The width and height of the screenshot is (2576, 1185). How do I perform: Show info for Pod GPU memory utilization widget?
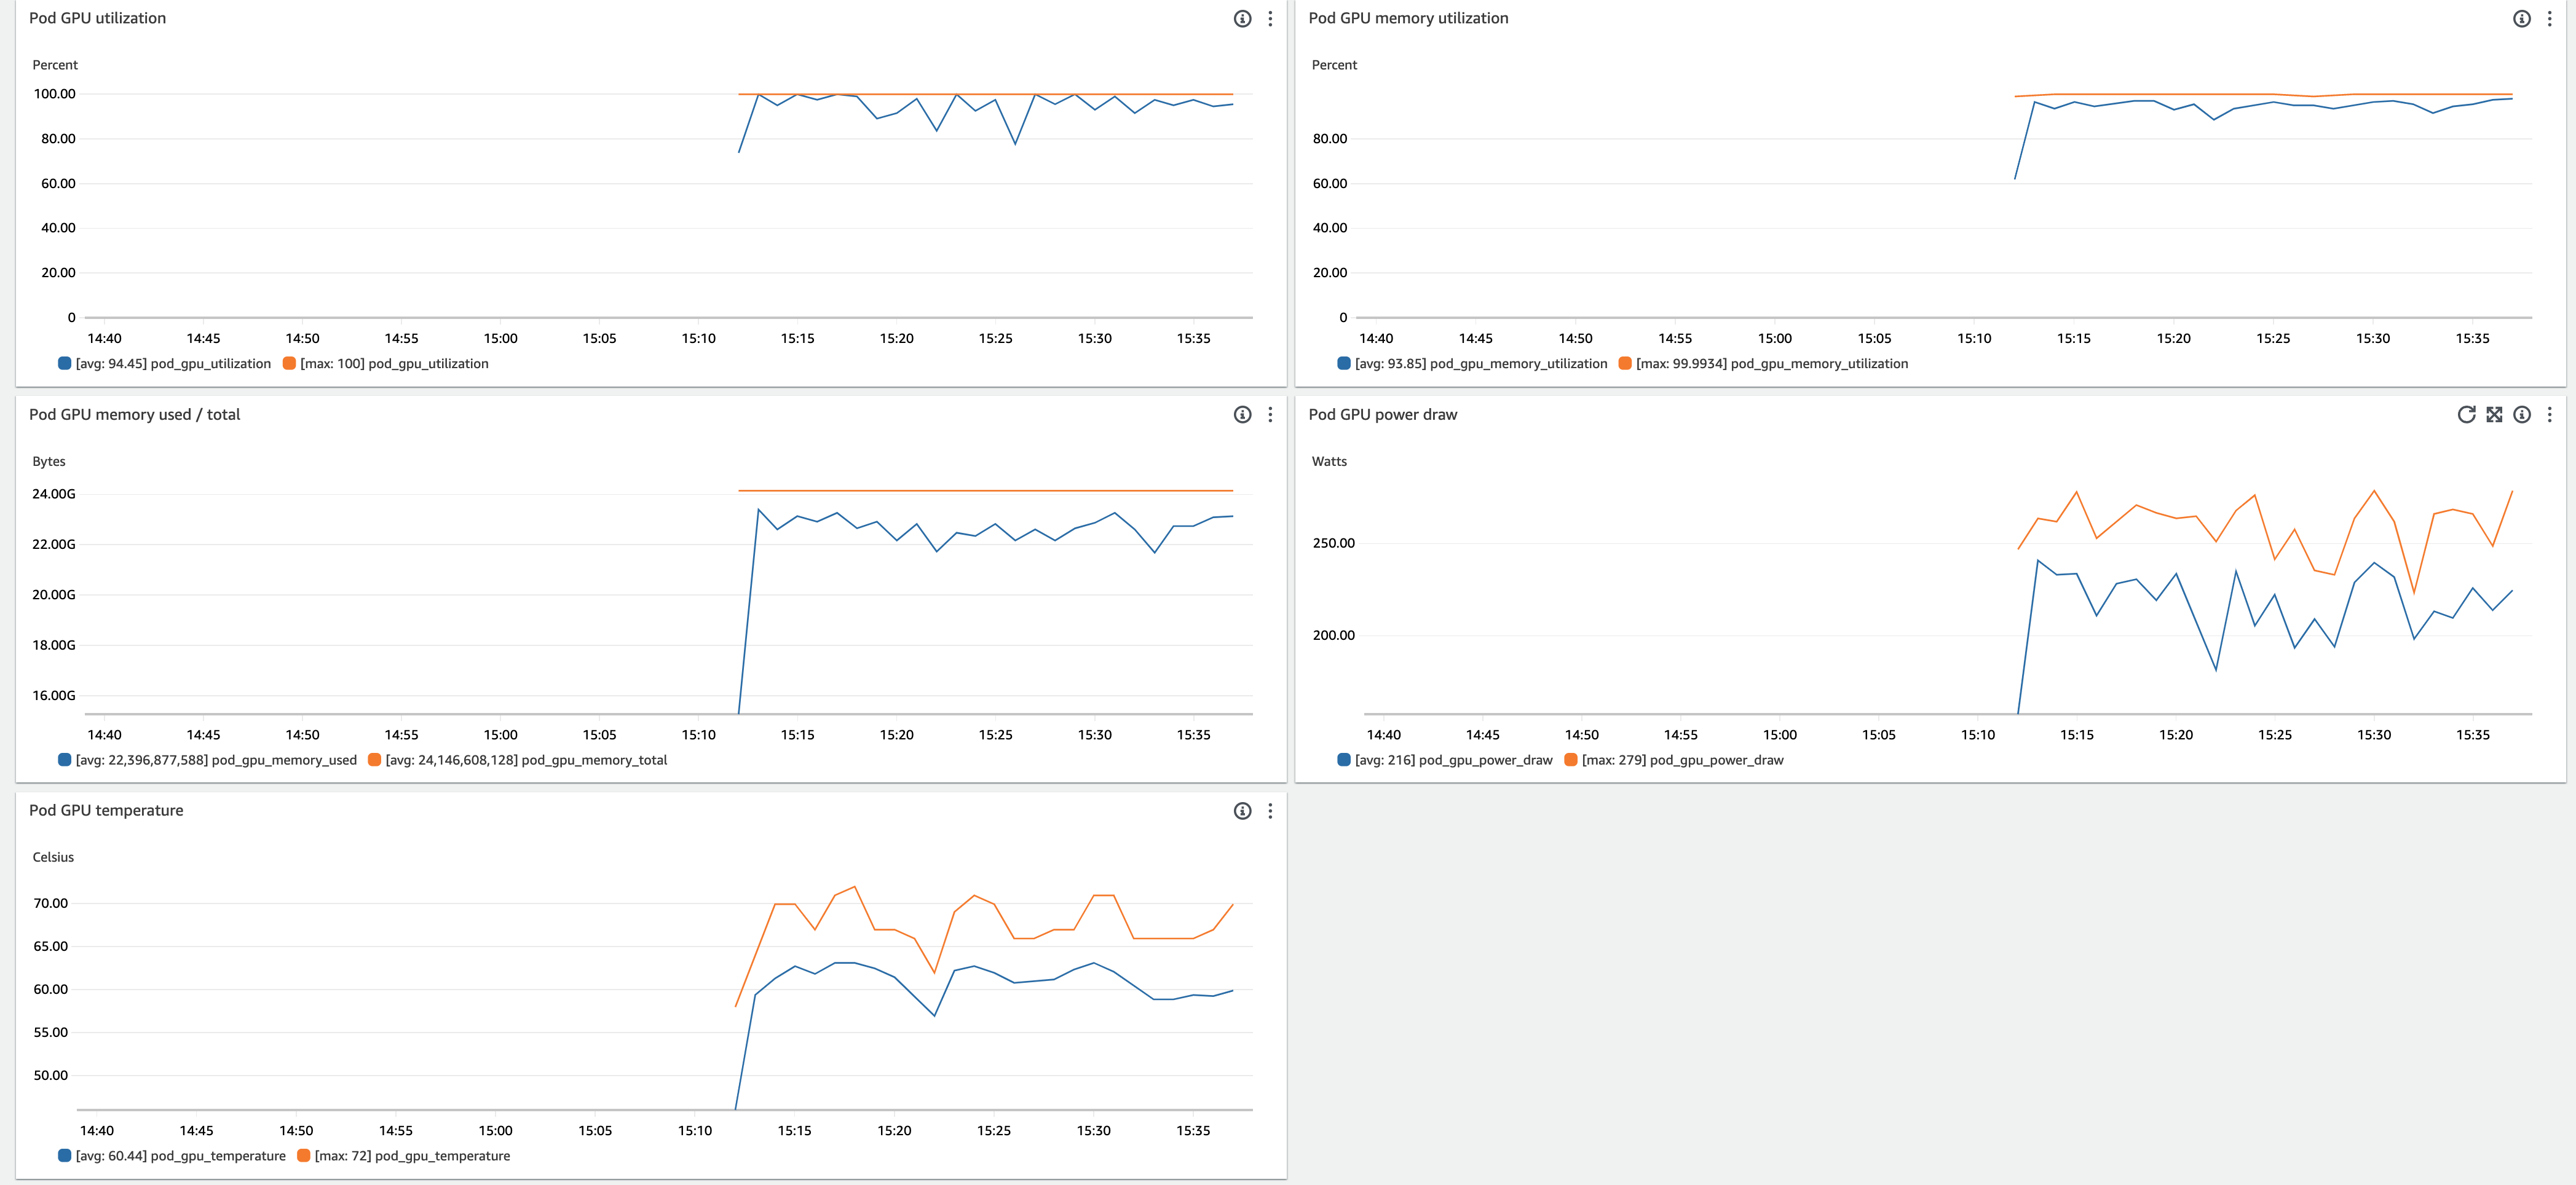coord(2521,19)
